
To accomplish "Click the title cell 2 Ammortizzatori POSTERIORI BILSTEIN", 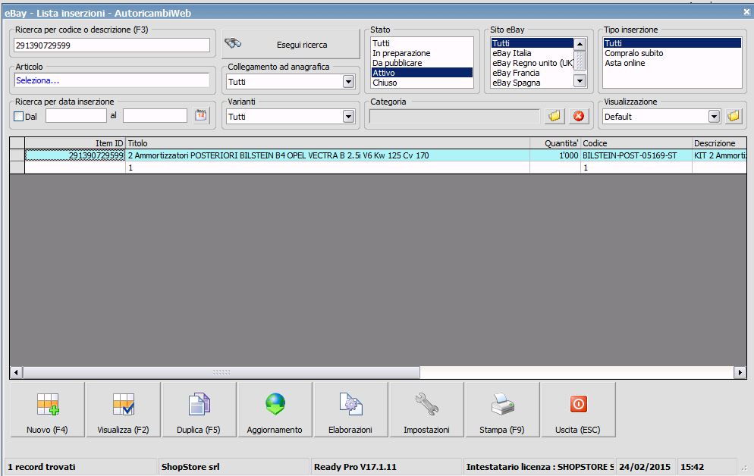I will (x=328, y=155).
